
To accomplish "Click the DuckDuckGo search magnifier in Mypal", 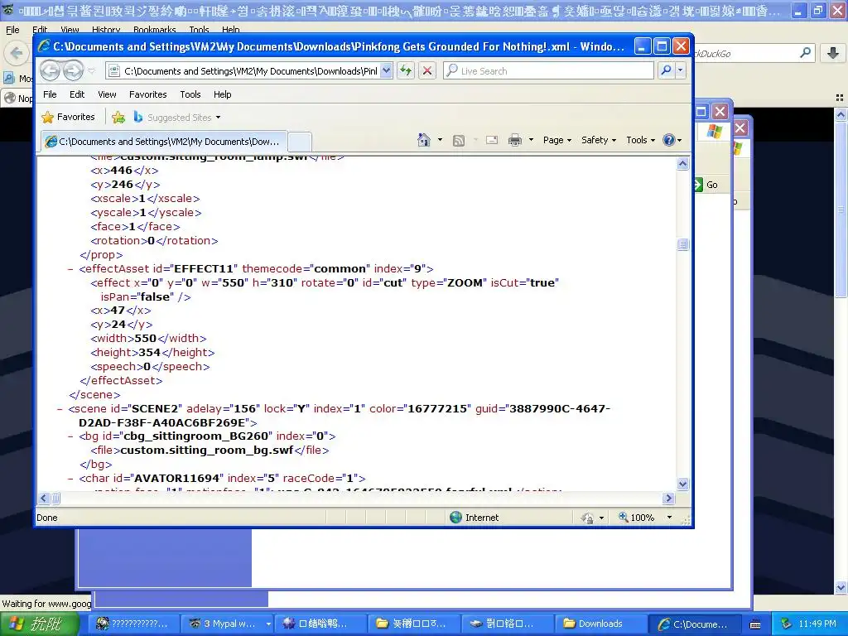I will pyautogui.click(x=805, y=53).
